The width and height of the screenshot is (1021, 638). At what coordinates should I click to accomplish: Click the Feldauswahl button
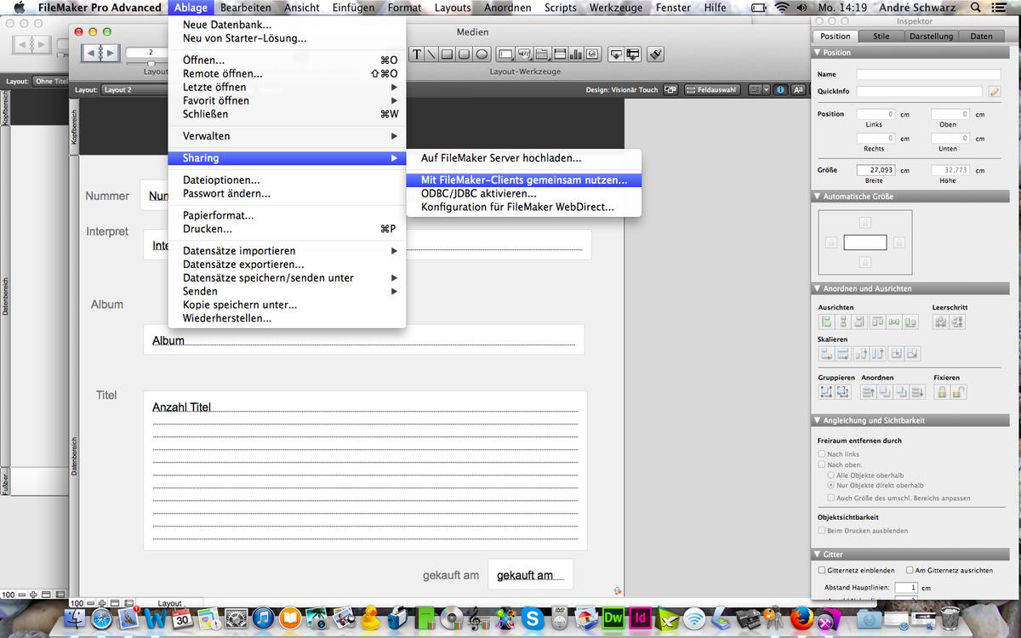click(711, 89)
